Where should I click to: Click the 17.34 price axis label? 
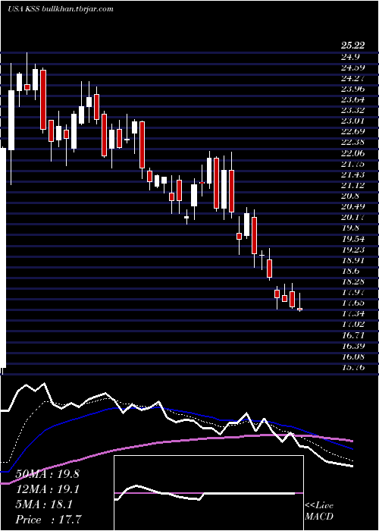353,314
